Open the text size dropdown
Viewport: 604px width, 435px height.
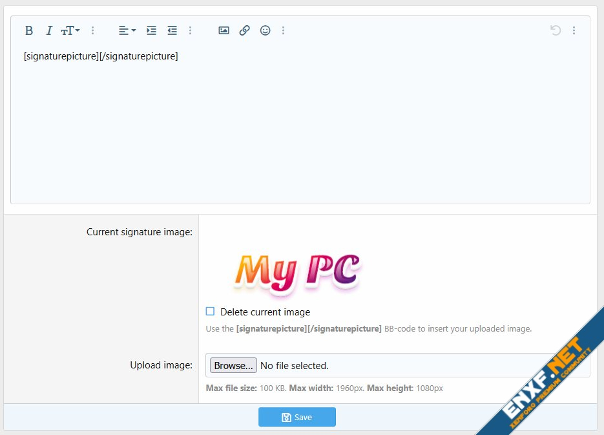pyautogui.click(x=70, y=30)
